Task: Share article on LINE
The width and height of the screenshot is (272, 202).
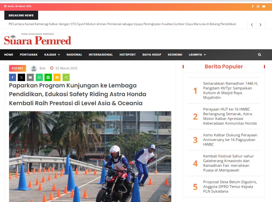Action: pyautogui.click(x=48, y=77)
